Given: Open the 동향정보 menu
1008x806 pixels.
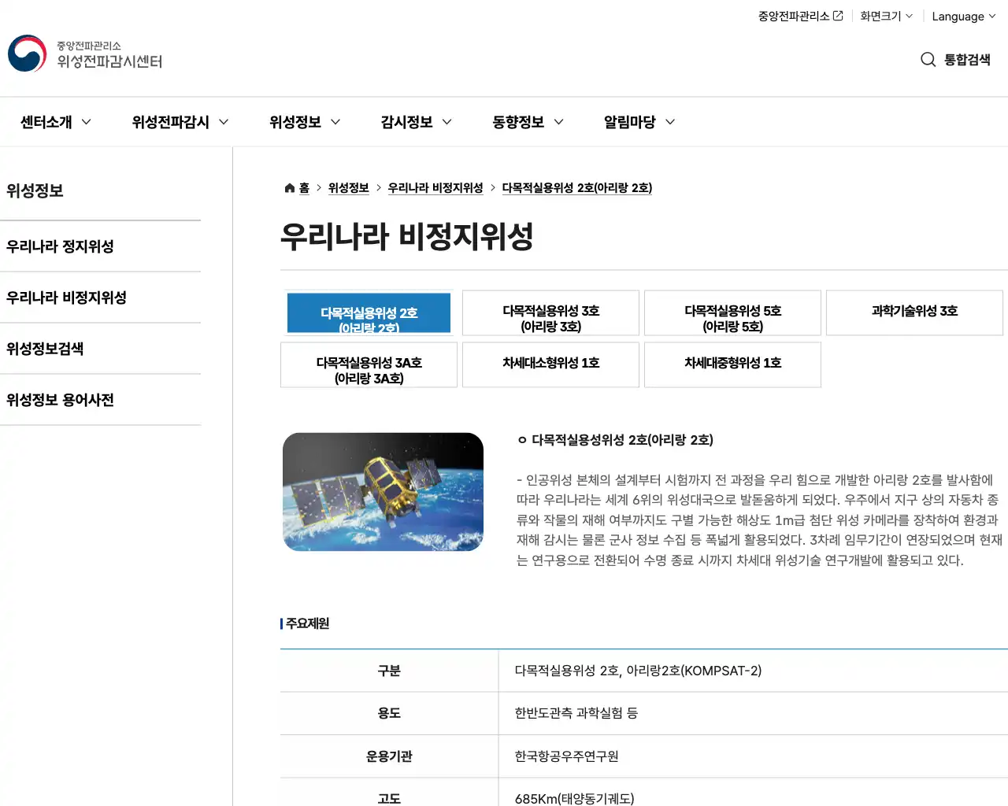Looking at the screenshot, I should 520,122.
